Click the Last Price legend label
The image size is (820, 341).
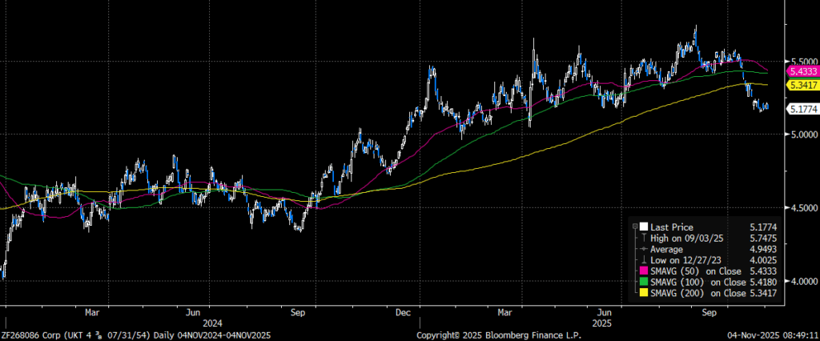point(671,227)
